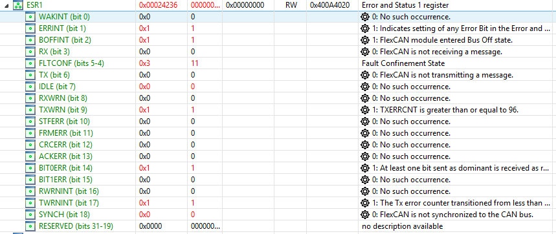The width and height of the screenshot is (556, 234).
Task: Select the WAKINT (bit 0) field icon
Action: point(30,17)
